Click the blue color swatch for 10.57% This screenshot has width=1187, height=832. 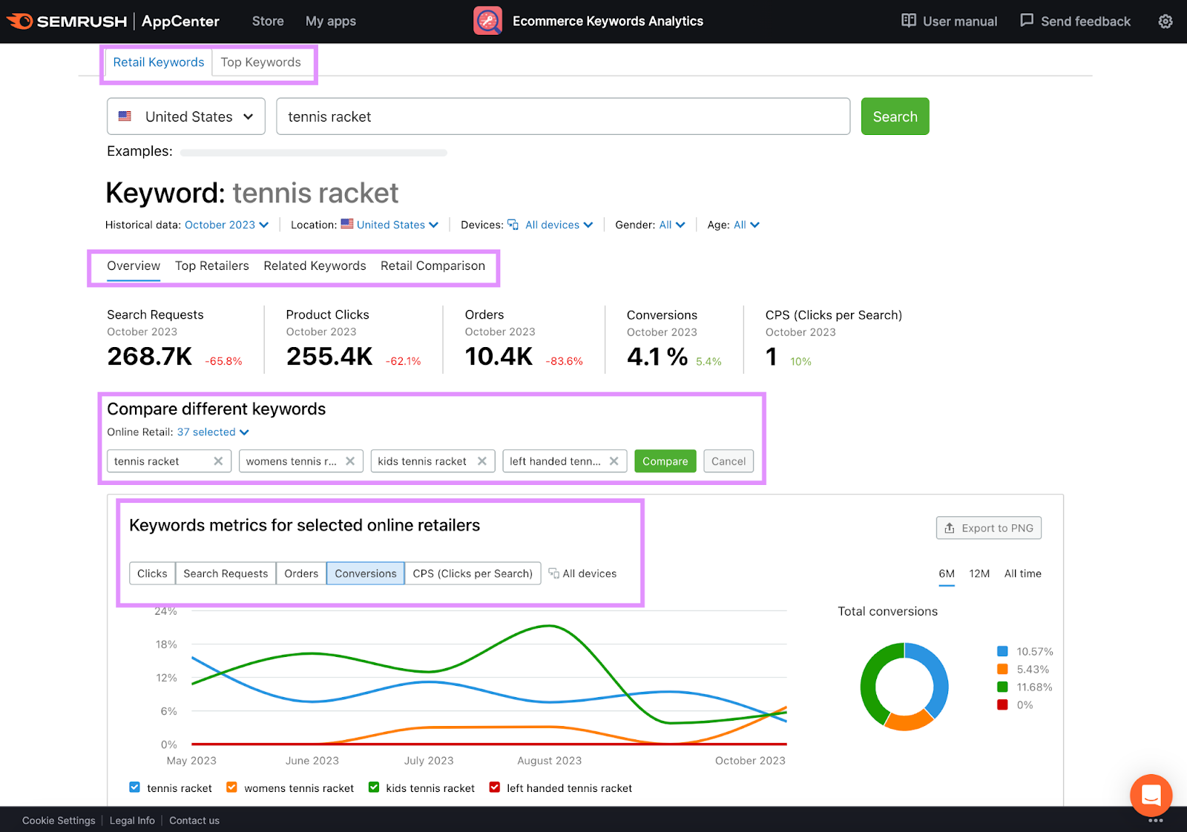[x=1002, y=652]
